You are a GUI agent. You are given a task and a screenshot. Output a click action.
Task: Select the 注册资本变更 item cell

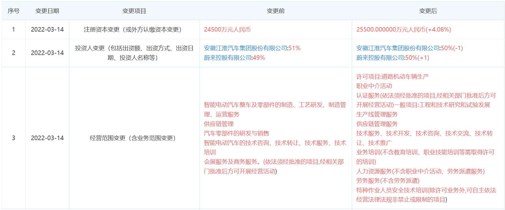132,30
